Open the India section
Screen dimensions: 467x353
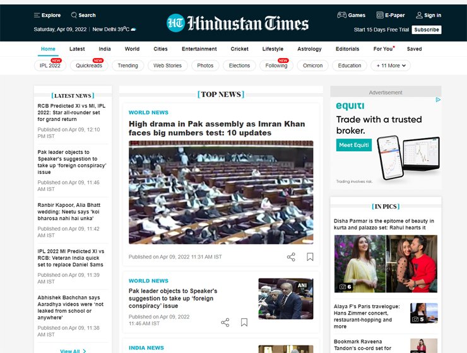click(105, 49)
